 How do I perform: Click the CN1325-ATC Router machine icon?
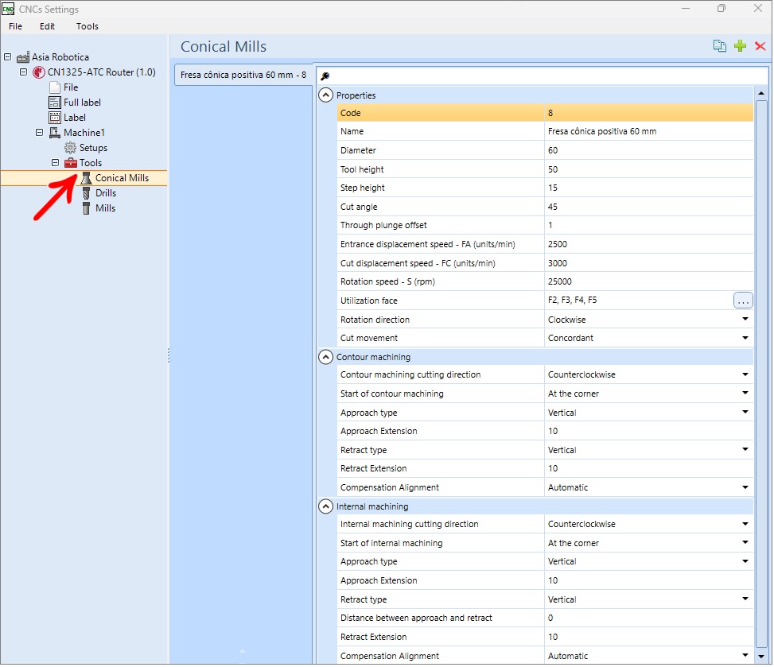coord(38,72)
